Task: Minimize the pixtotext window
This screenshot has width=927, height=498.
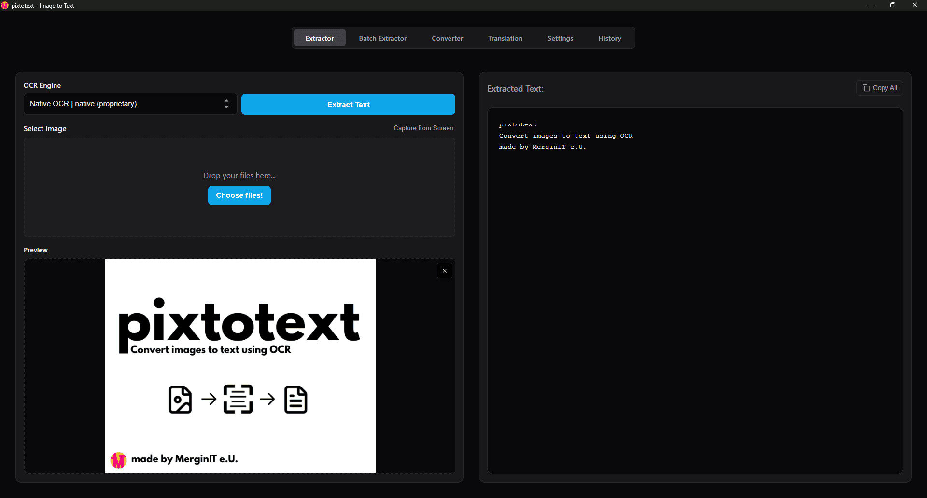Action: [871, 5]
